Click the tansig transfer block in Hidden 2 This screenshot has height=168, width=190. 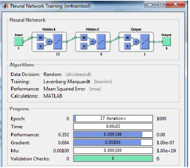[101, 42]
